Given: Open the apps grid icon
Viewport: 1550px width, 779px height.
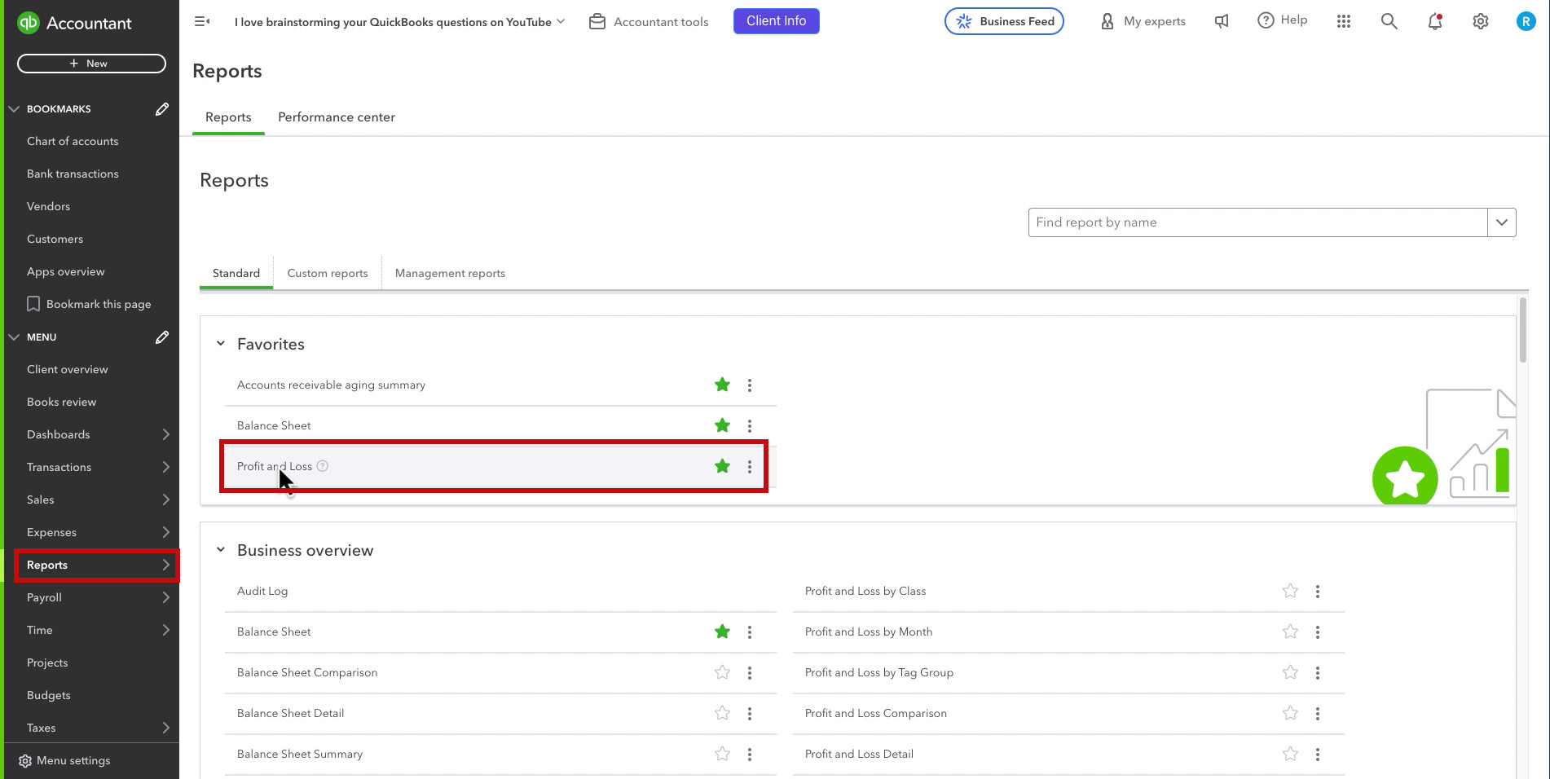Looking at the screenshot, I should tap(1344, 21).
